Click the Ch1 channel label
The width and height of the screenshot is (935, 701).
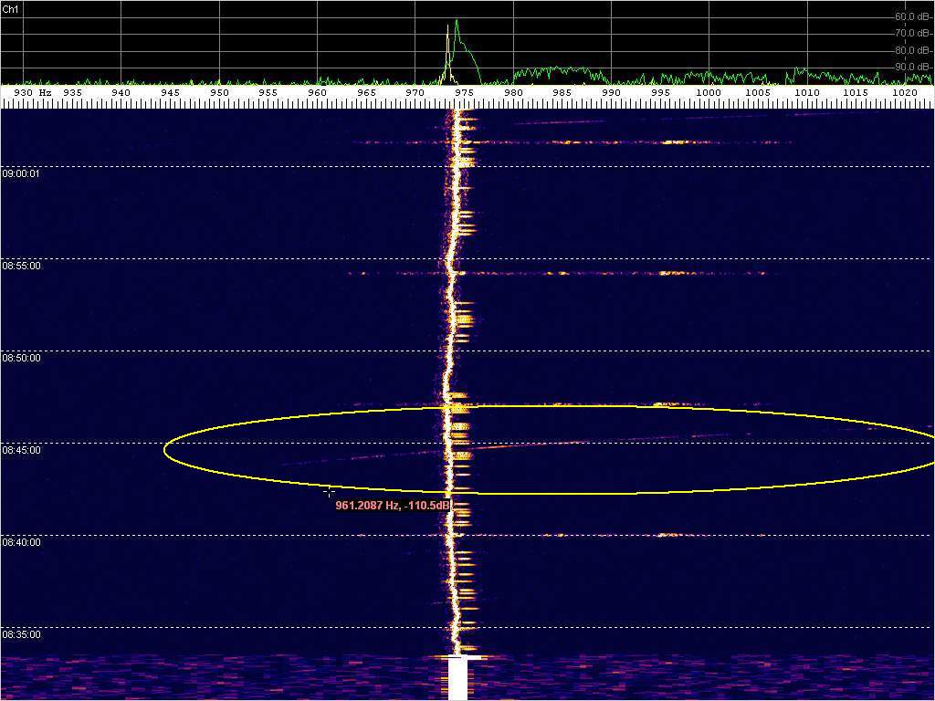coord(11,8)
